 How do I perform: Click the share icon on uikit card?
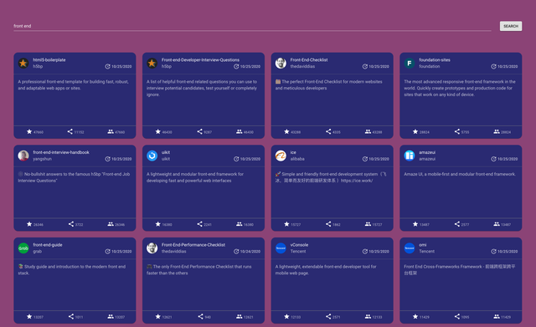pos(199,224)
